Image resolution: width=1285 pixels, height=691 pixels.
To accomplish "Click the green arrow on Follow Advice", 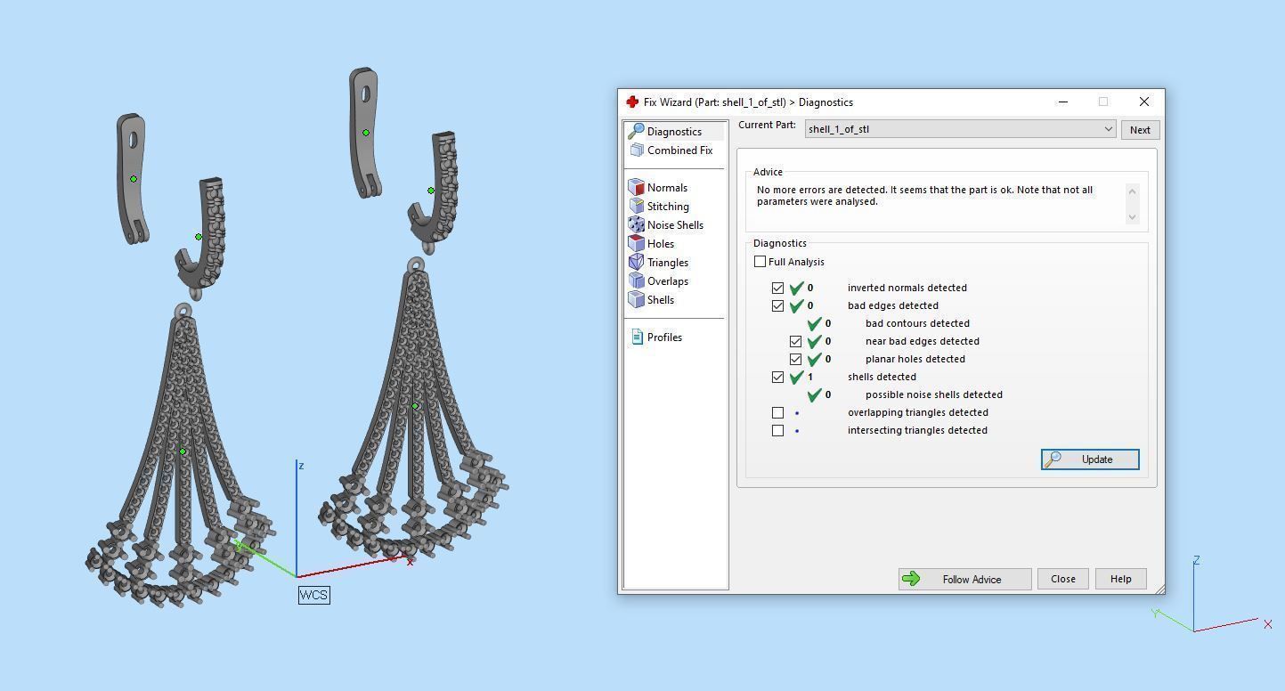I will 911,579.
